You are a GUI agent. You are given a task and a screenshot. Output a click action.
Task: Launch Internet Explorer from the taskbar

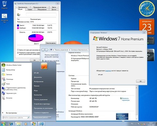(x=11, y=124)
